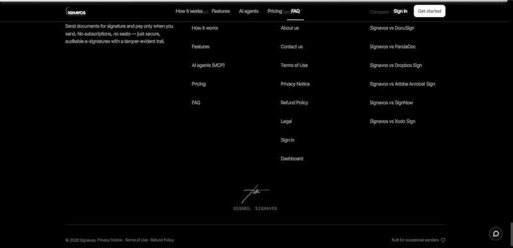513x248 pixels.
Task: Open footer Pricing link
Action: point(199,84)
